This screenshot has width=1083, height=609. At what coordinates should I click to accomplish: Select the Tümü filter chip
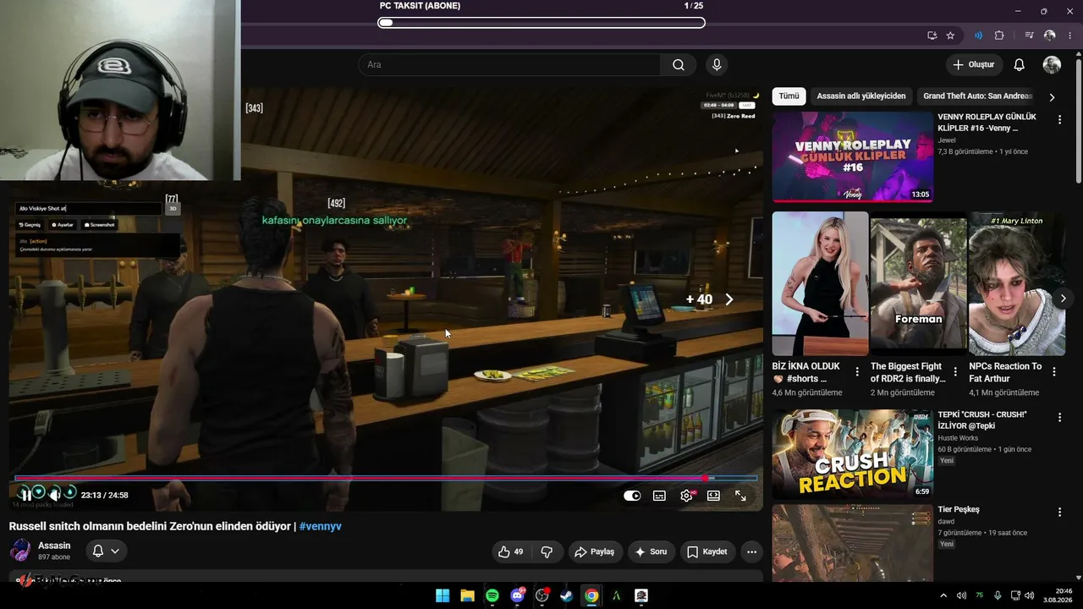click(789, 96)
